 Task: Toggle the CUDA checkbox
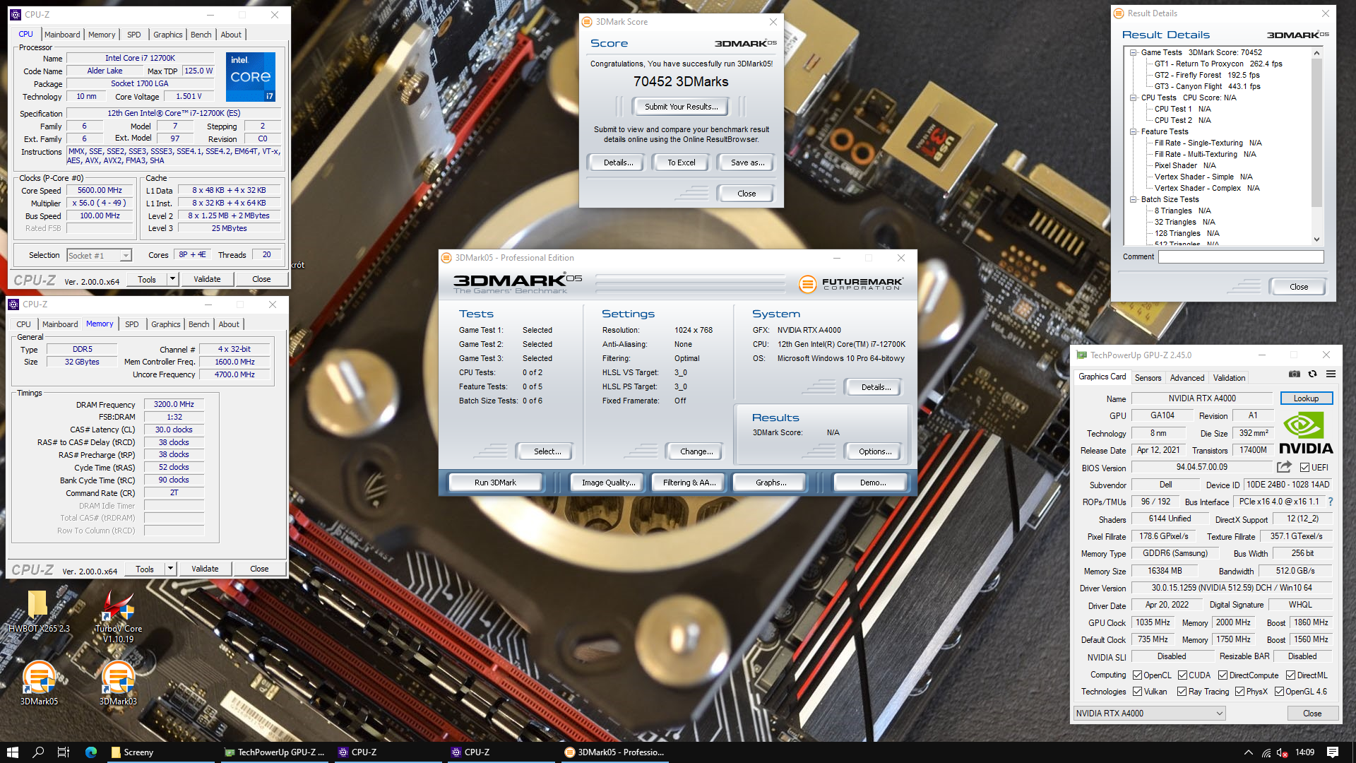pos(1182,675)
